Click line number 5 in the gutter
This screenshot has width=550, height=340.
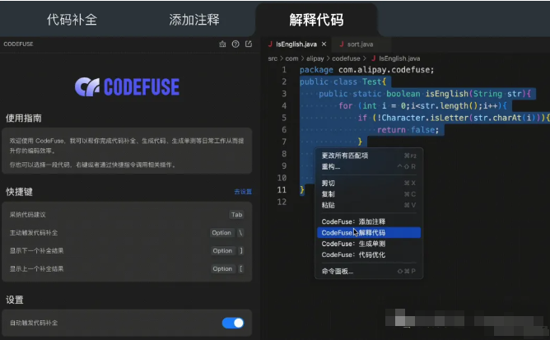point(284,118)
